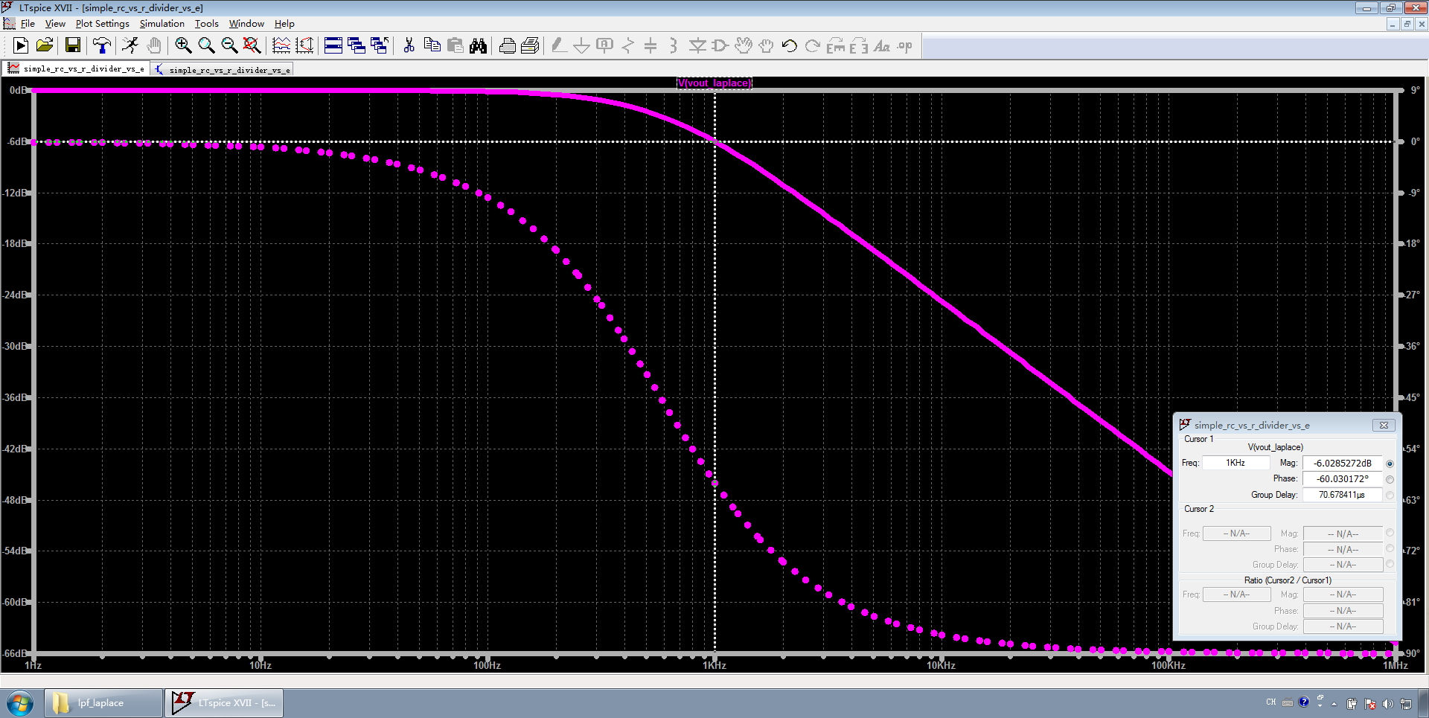Click the Find binoculars icon

478,46
